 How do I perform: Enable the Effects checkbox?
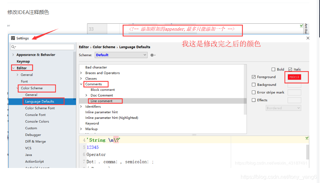(253, 100)
